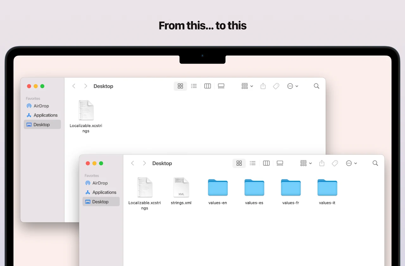Click Tags icon in back Finder window

pyautogui.click(x=276, y=86)
